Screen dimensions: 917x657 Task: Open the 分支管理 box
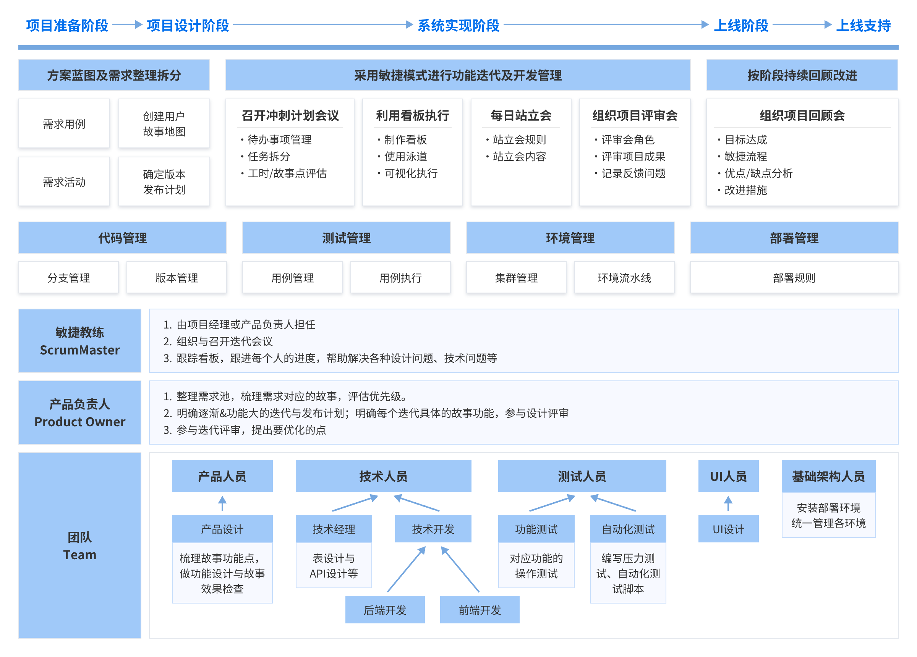coord(68,278)
